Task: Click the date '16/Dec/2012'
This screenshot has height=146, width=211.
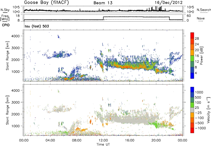Action: pyautogui.click(x=169, y=3)
